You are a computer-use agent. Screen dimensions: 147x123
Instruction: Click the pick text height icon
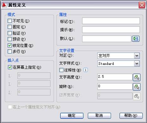137,77
